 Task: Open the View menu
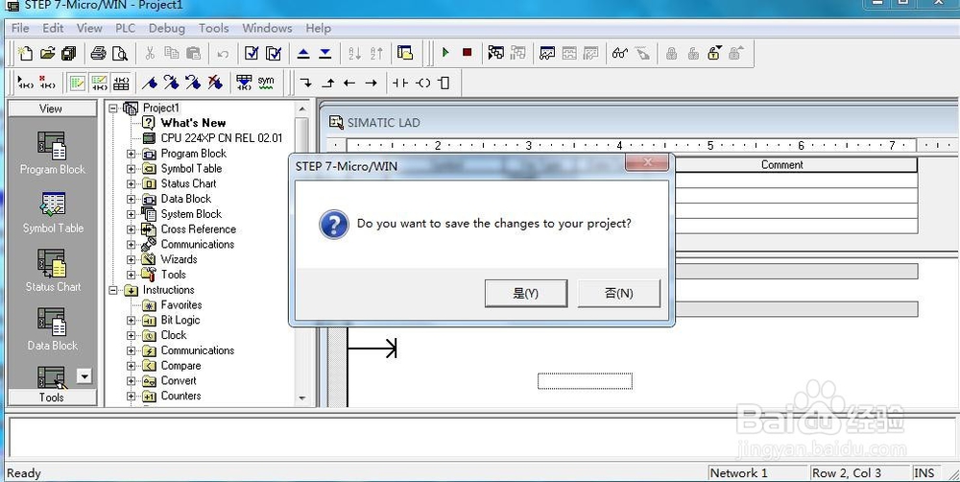pos(89,28)
